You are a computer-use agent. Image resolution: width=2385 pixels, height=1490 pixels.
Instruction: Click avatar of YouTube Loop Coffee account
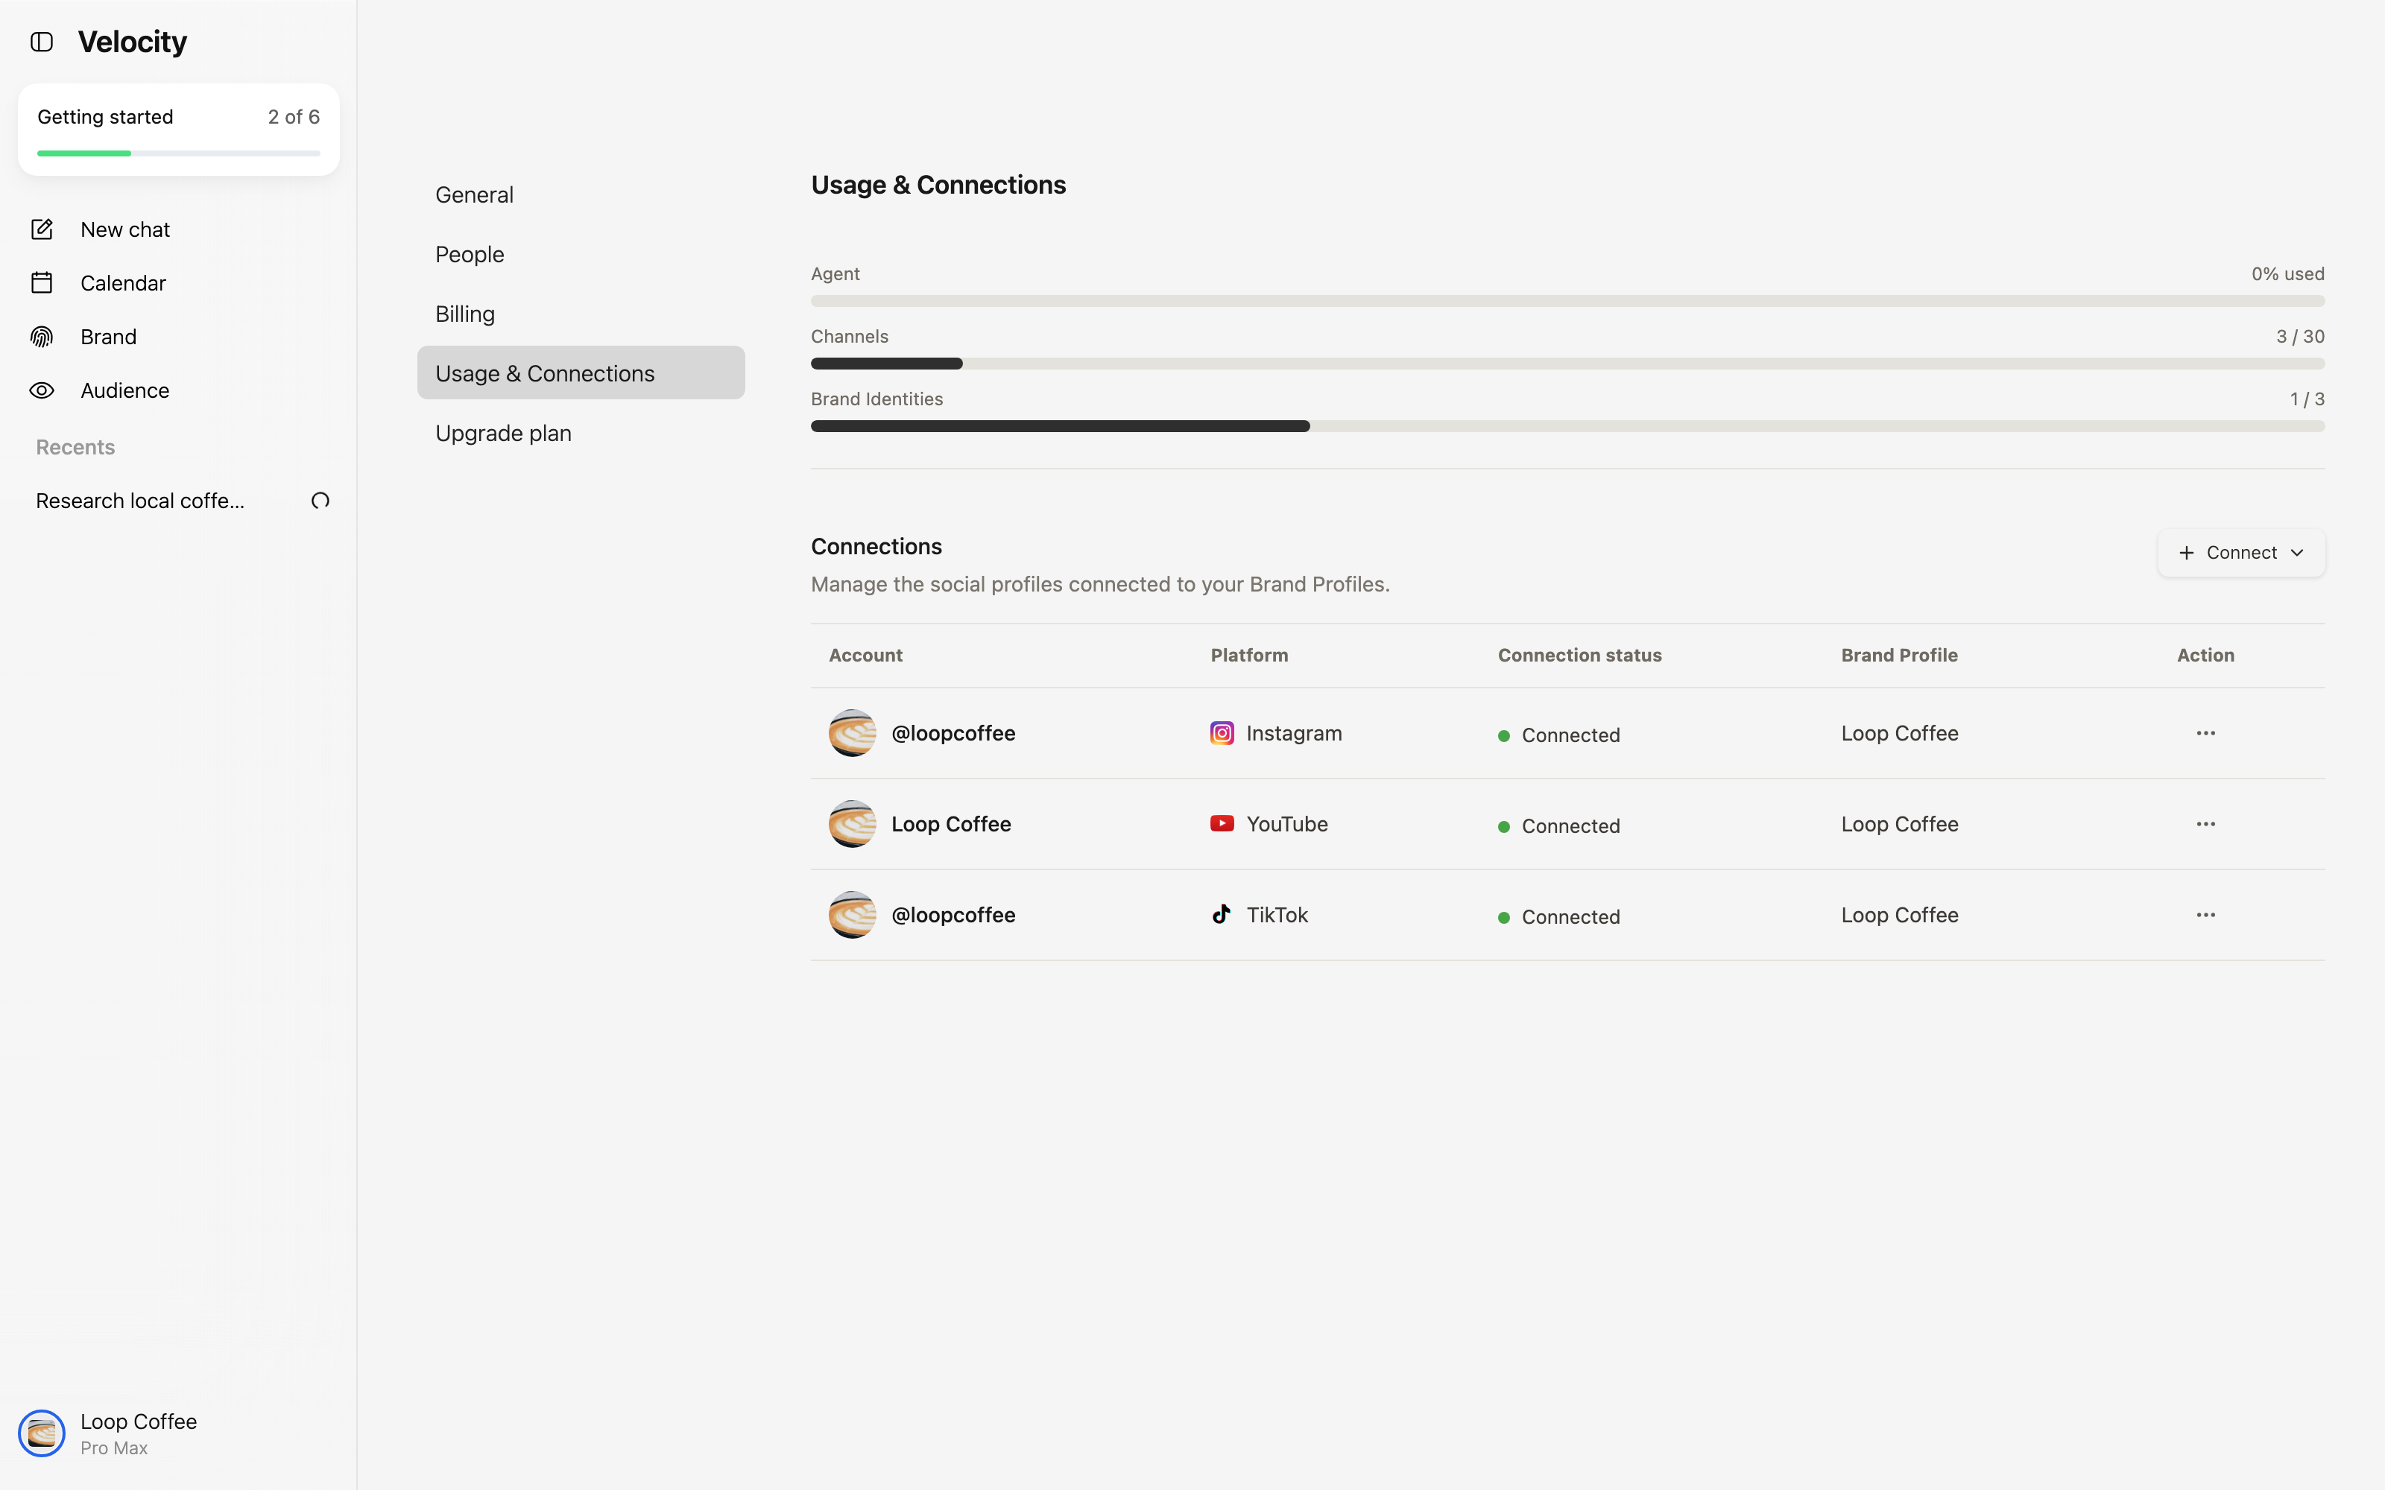(853, 824)
